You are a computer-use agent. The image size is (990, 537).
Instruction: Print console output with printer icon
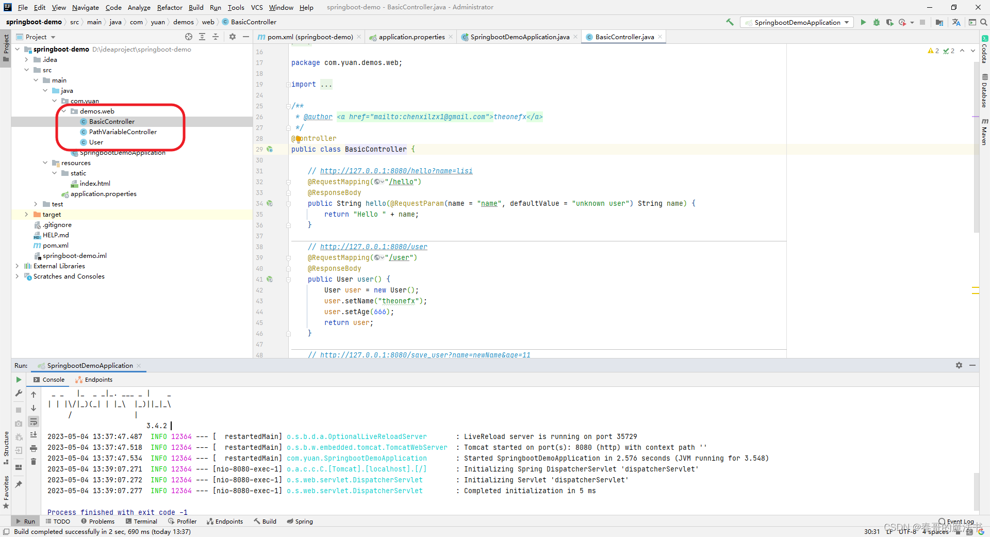tap(34, 448)
